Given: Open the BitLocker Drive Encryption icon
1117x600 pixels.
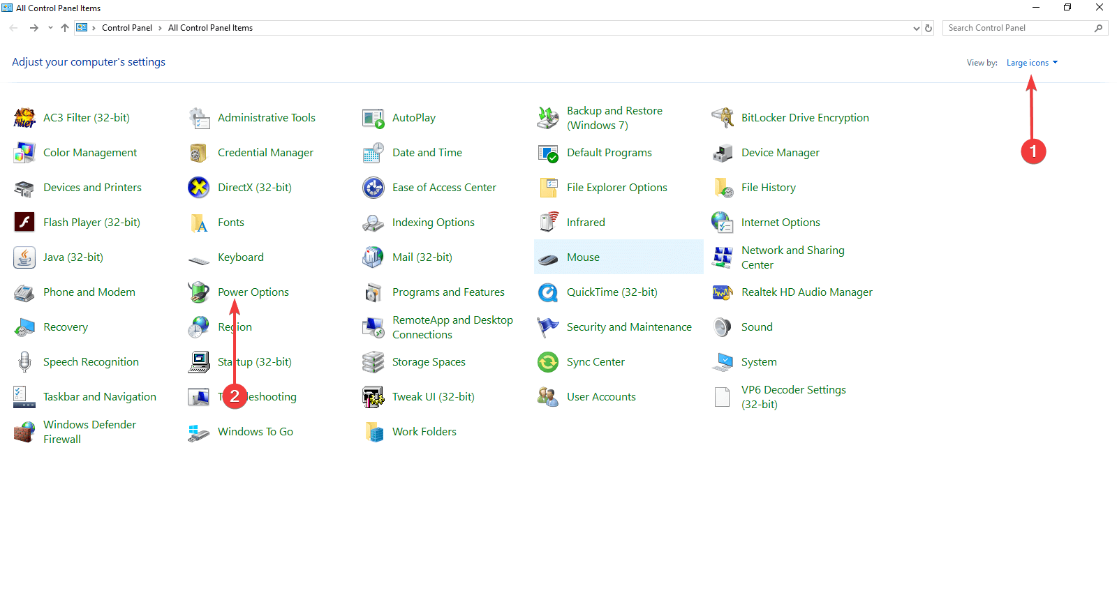Looking at the screenshot, I should (x=723, y=118).
